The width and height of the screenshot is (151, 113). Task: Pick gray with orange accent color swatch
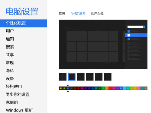pos(146,88)
